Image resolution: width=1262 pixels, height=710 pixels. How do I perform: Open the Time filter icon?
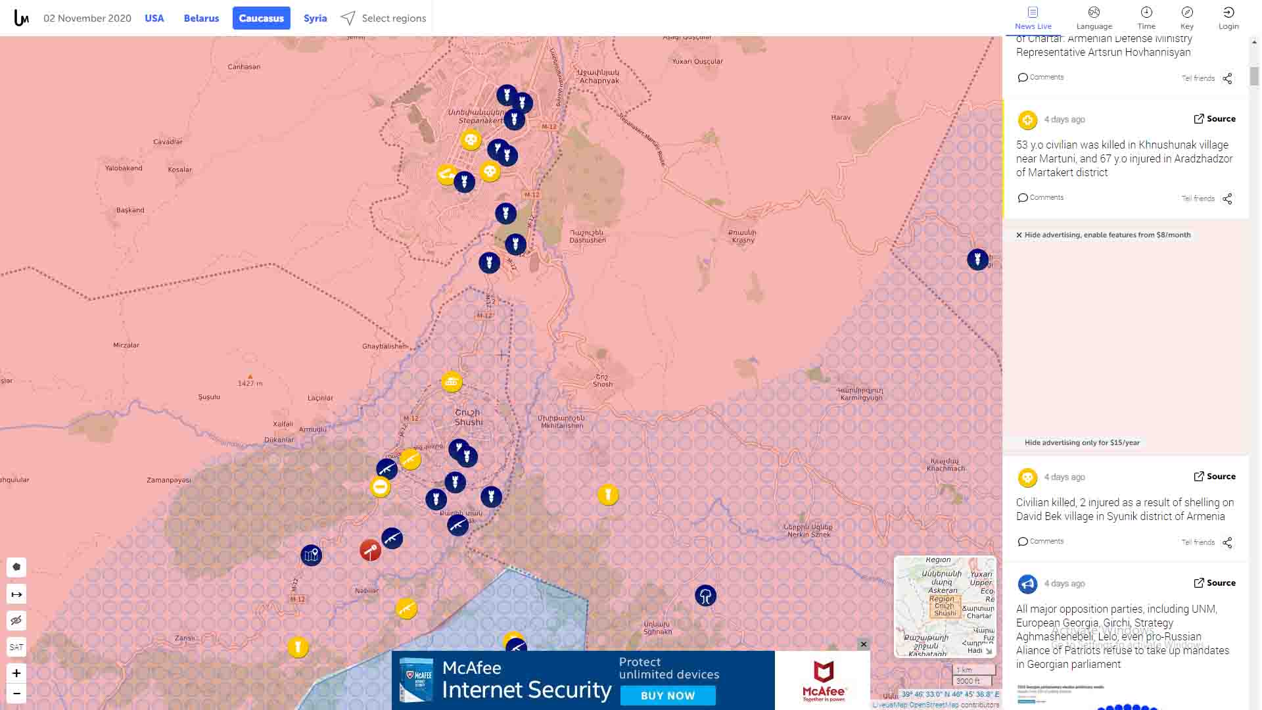(x=1146, y=12)
